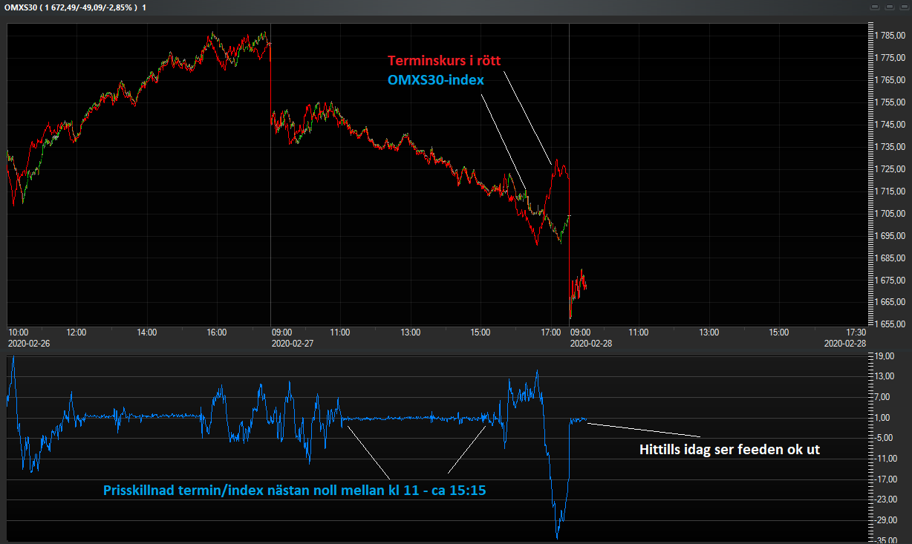Click the 2020-02-27 date label

[x=293, y=344]
